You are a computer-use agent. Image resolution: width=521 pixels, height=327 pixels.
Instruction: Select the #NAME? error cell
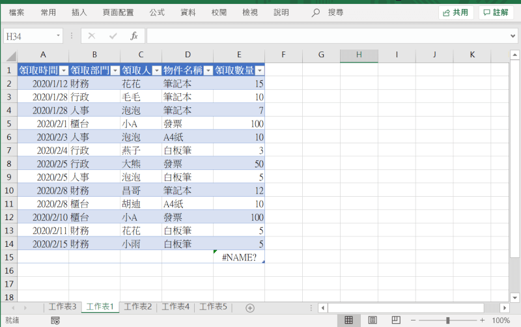point(239,257)
